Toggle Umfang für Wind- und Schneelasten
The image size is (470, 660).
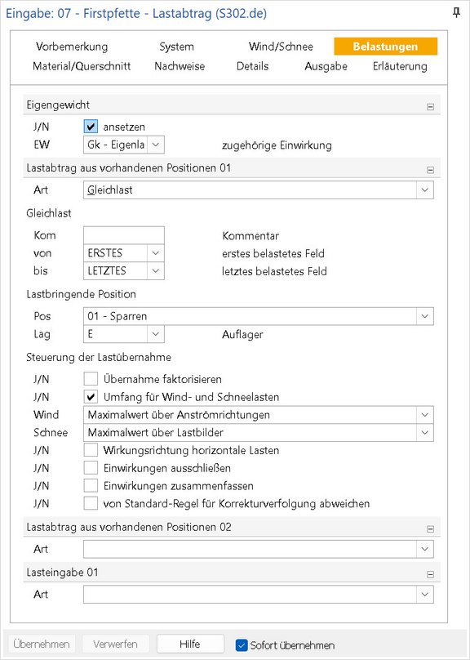(x=91, y=397)
